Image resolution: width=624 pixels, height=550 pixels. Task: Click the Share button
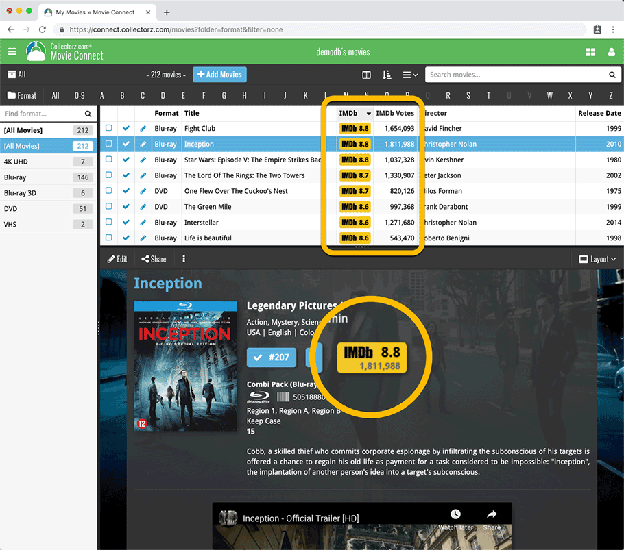[x=154, y=259]
